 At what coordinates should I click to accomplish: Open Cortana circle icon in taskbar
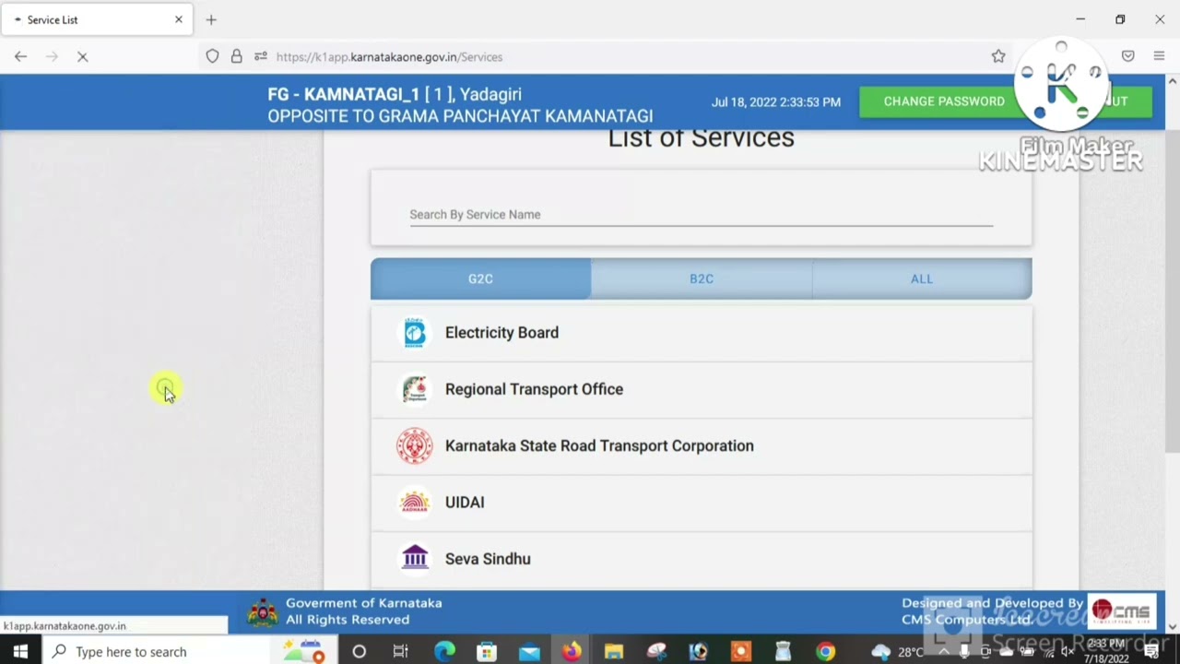pos(359,651)
